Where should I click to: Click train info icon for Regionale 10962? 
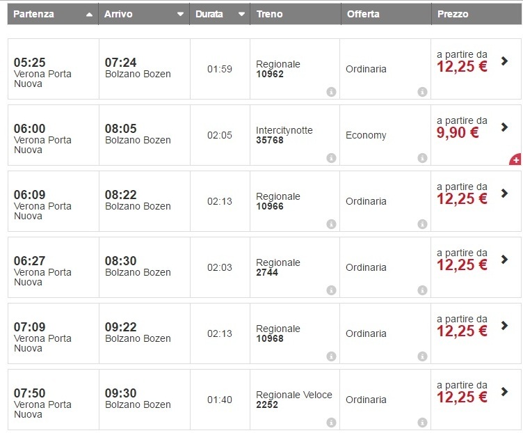click(x=331, y=92)
